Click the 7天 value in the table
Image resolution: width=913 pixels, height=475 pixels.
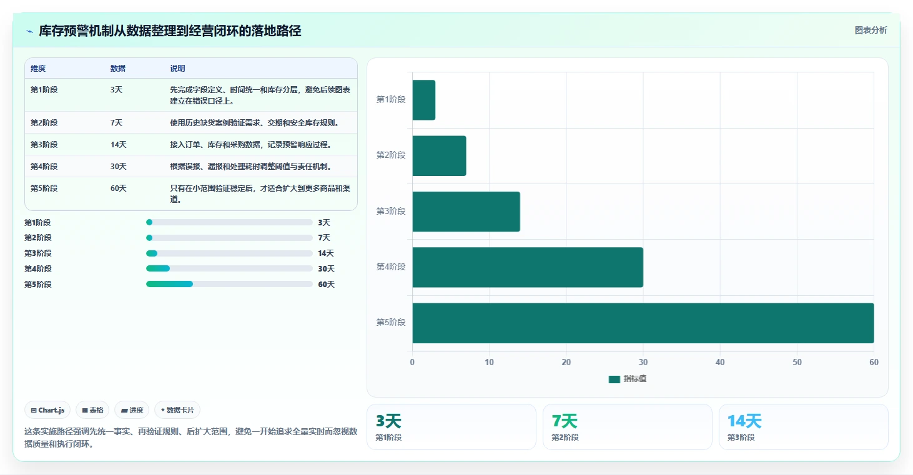pos(116,123)
